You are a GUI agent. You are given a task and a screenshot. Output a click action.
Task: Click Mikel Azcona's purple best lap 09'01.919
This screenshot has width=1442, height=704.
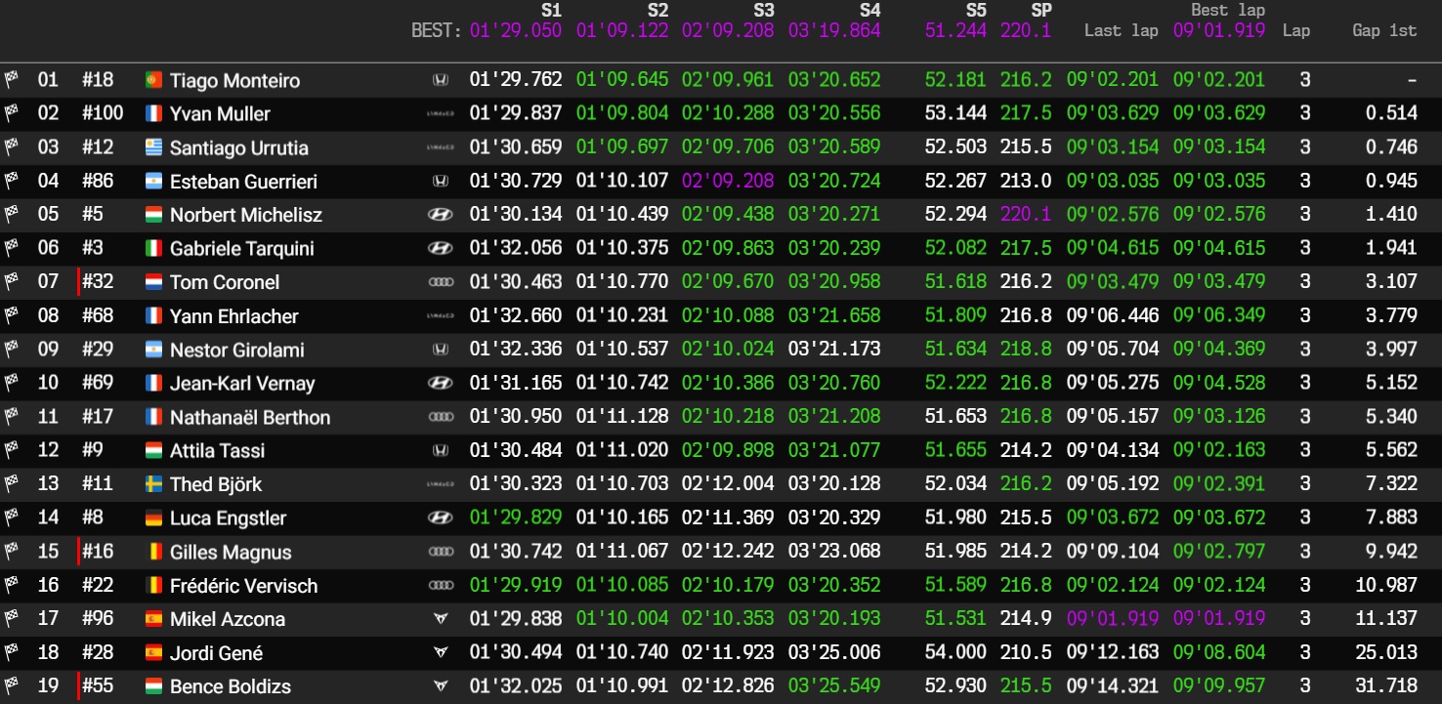(1218, 619)
